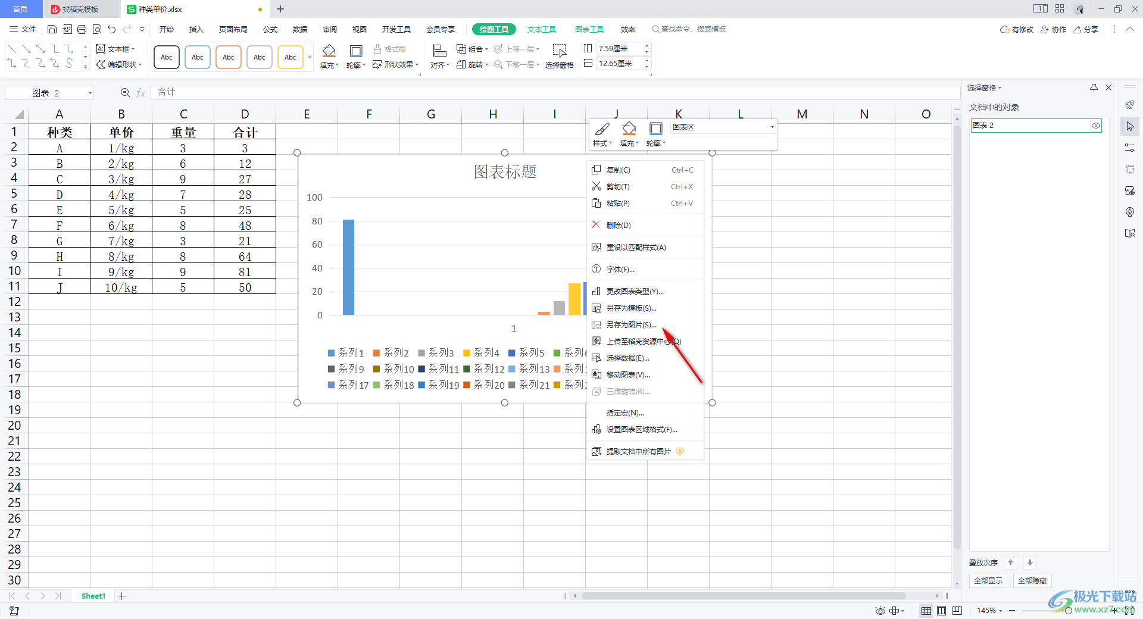Click the save file icon
The height and width of the screenshot is (619, 1143).
click(x=52, y=29)
